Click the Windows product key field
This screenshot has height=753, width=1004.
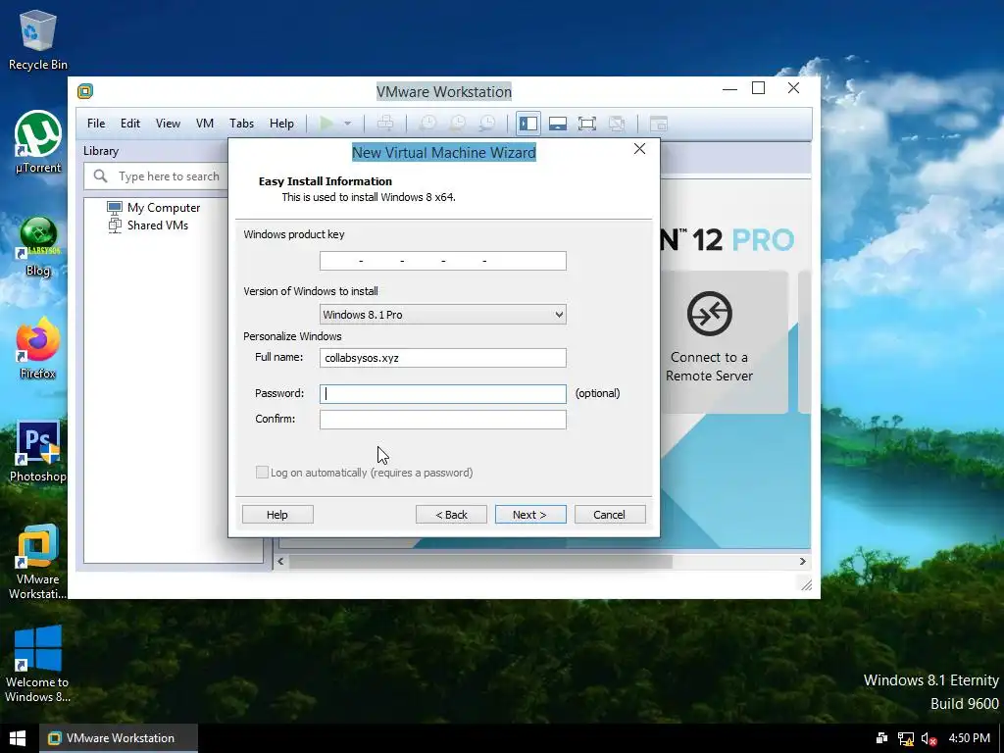coord(442,261)
